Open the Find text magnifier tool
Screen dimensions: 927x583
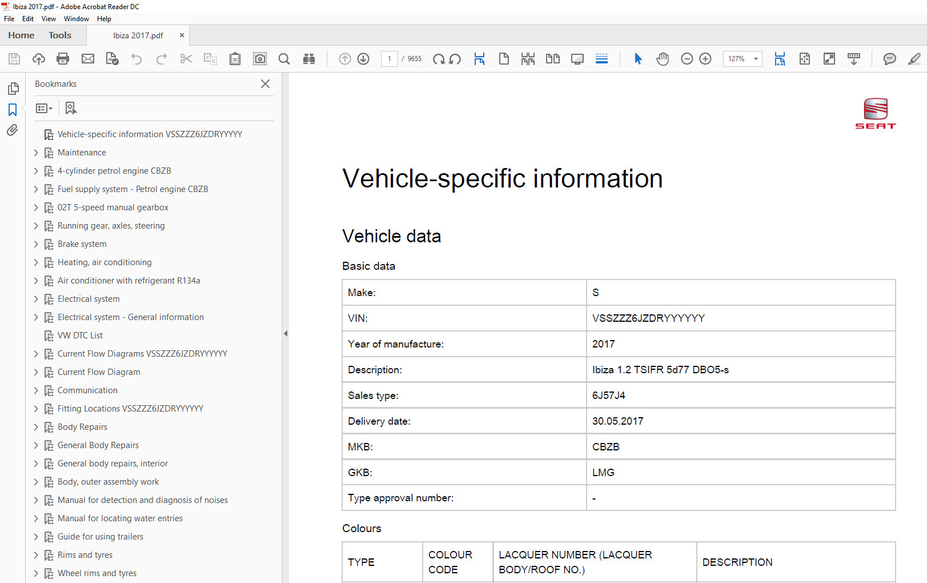[x=284, y=59]
